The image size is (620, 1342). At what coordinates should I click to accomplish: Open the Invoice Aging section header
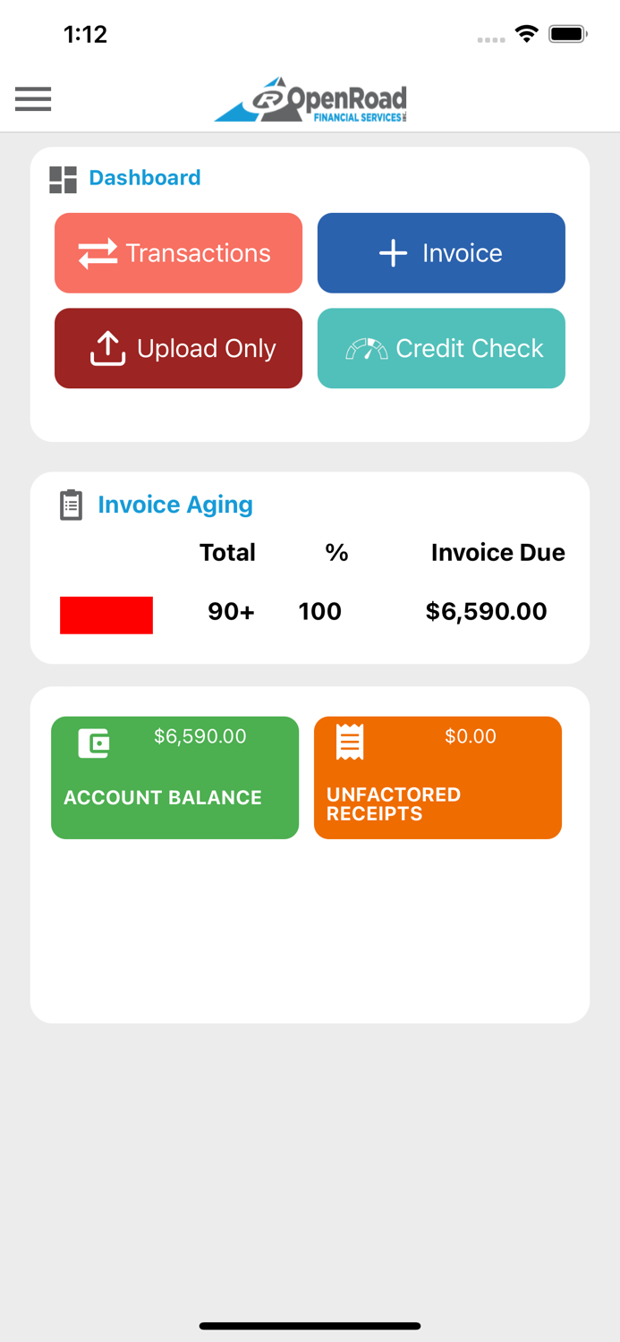(175, 504)
